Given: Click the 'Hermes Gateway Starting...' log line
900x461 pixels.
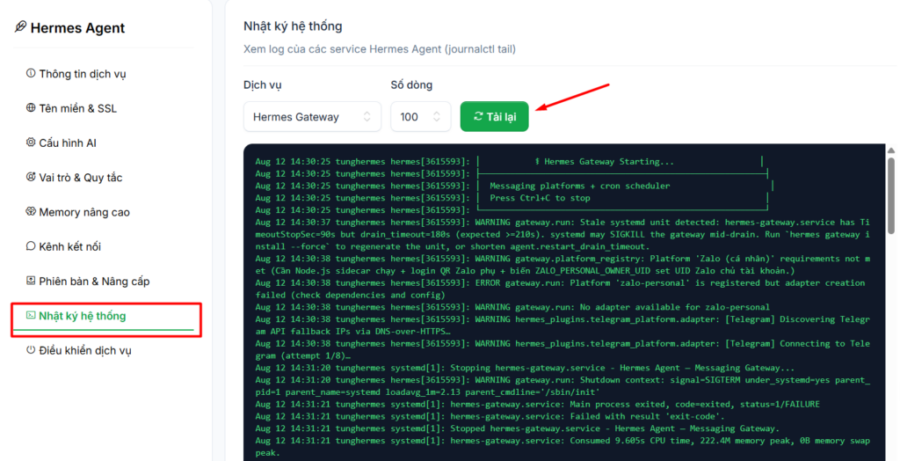Looking at the screenshot, I should (x=509, y=162).
